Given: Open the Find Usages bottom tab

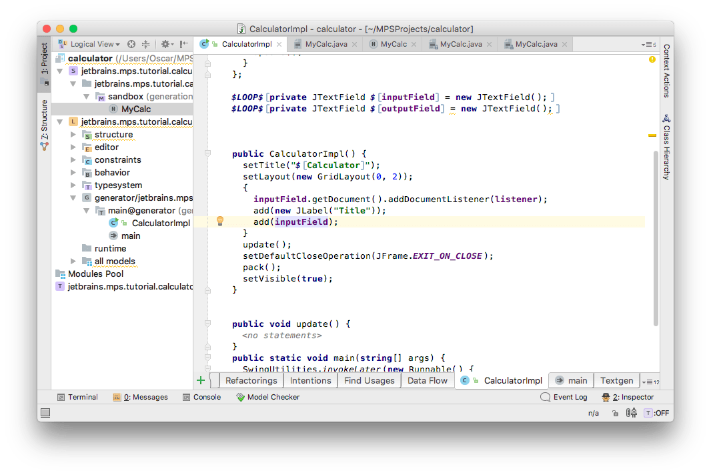Looking at the screenshot, I should tap(369, 380).
